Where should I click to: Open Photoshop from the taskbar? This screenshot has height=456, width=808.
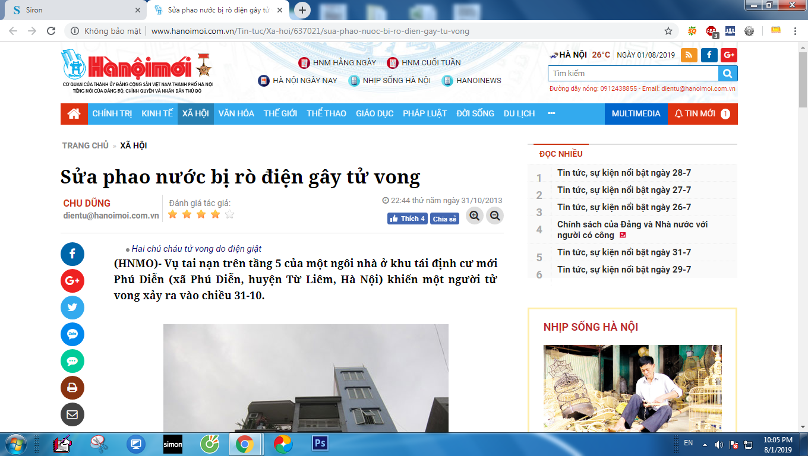click(x=321, y=444)
